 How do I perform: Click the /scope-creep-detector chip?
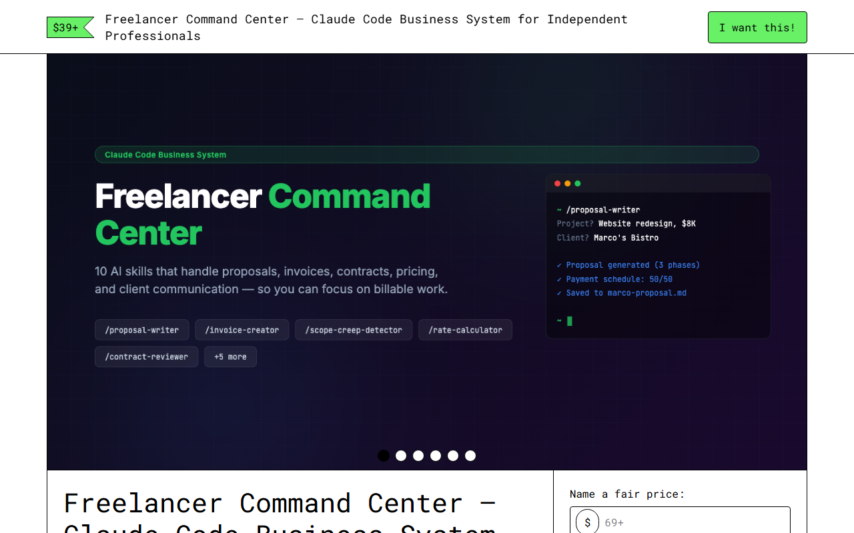[x=354, y=329]
